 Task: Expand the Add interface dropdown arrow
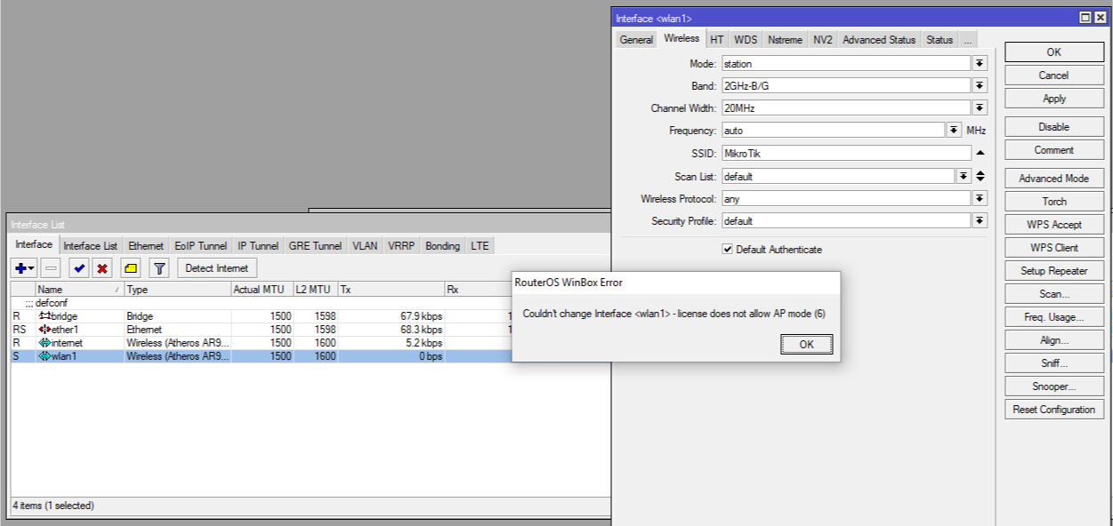(x=32, y=268)
